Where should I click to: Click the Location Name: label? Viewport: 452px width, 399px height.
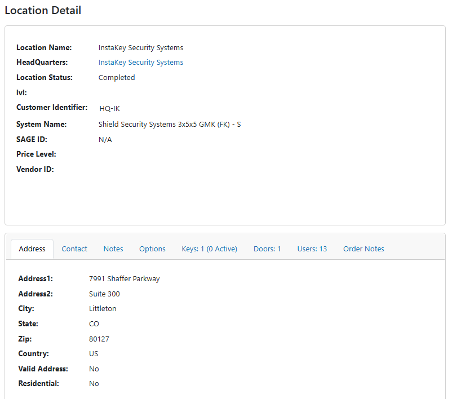(x=44, y=47)
